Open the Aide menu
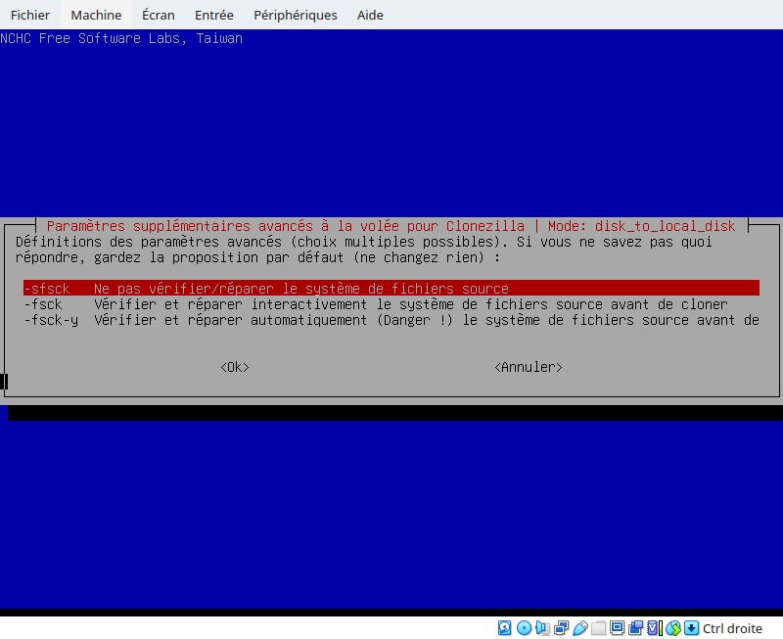Viewport: 783px width, 639px height. (x=370, y=15)
